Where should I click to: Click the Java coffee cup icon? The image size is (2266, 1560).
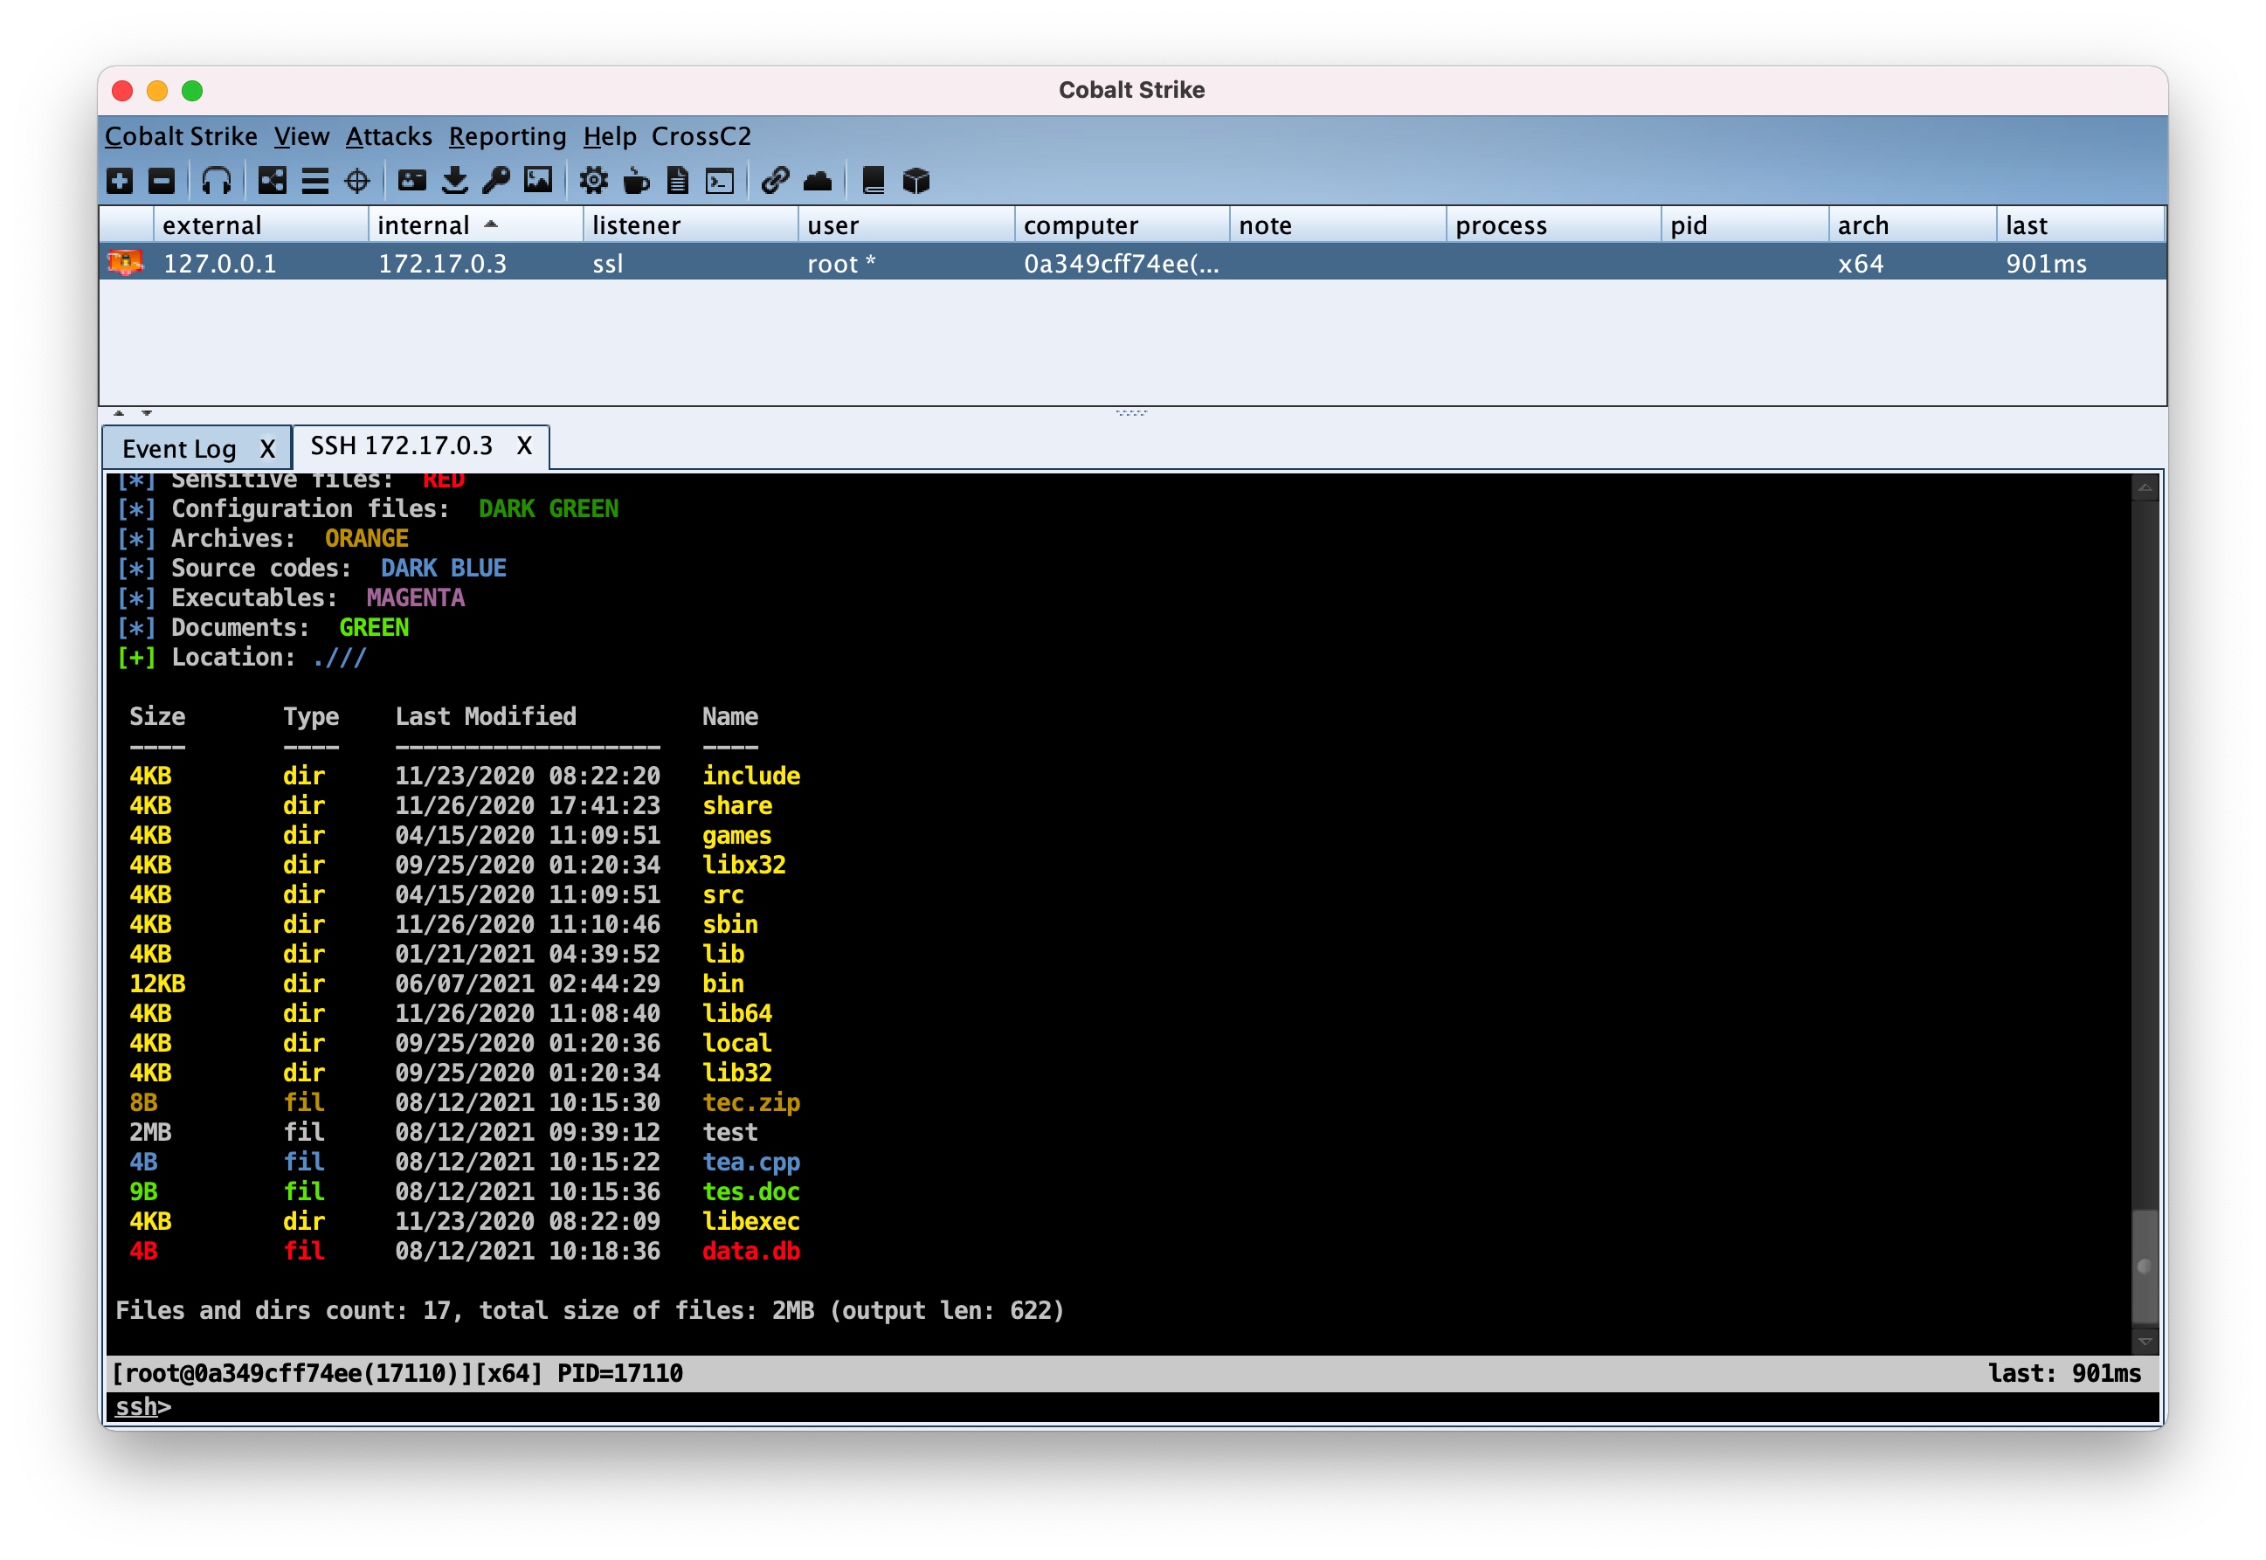tap(637, 181)
